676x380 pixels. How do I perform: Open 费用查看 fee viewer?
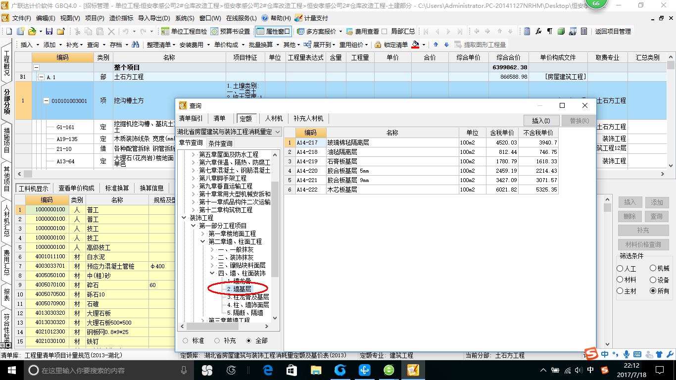click(x=362, y=31)
